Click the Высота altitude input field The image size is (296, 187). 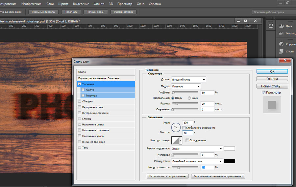tap(188, 133)
